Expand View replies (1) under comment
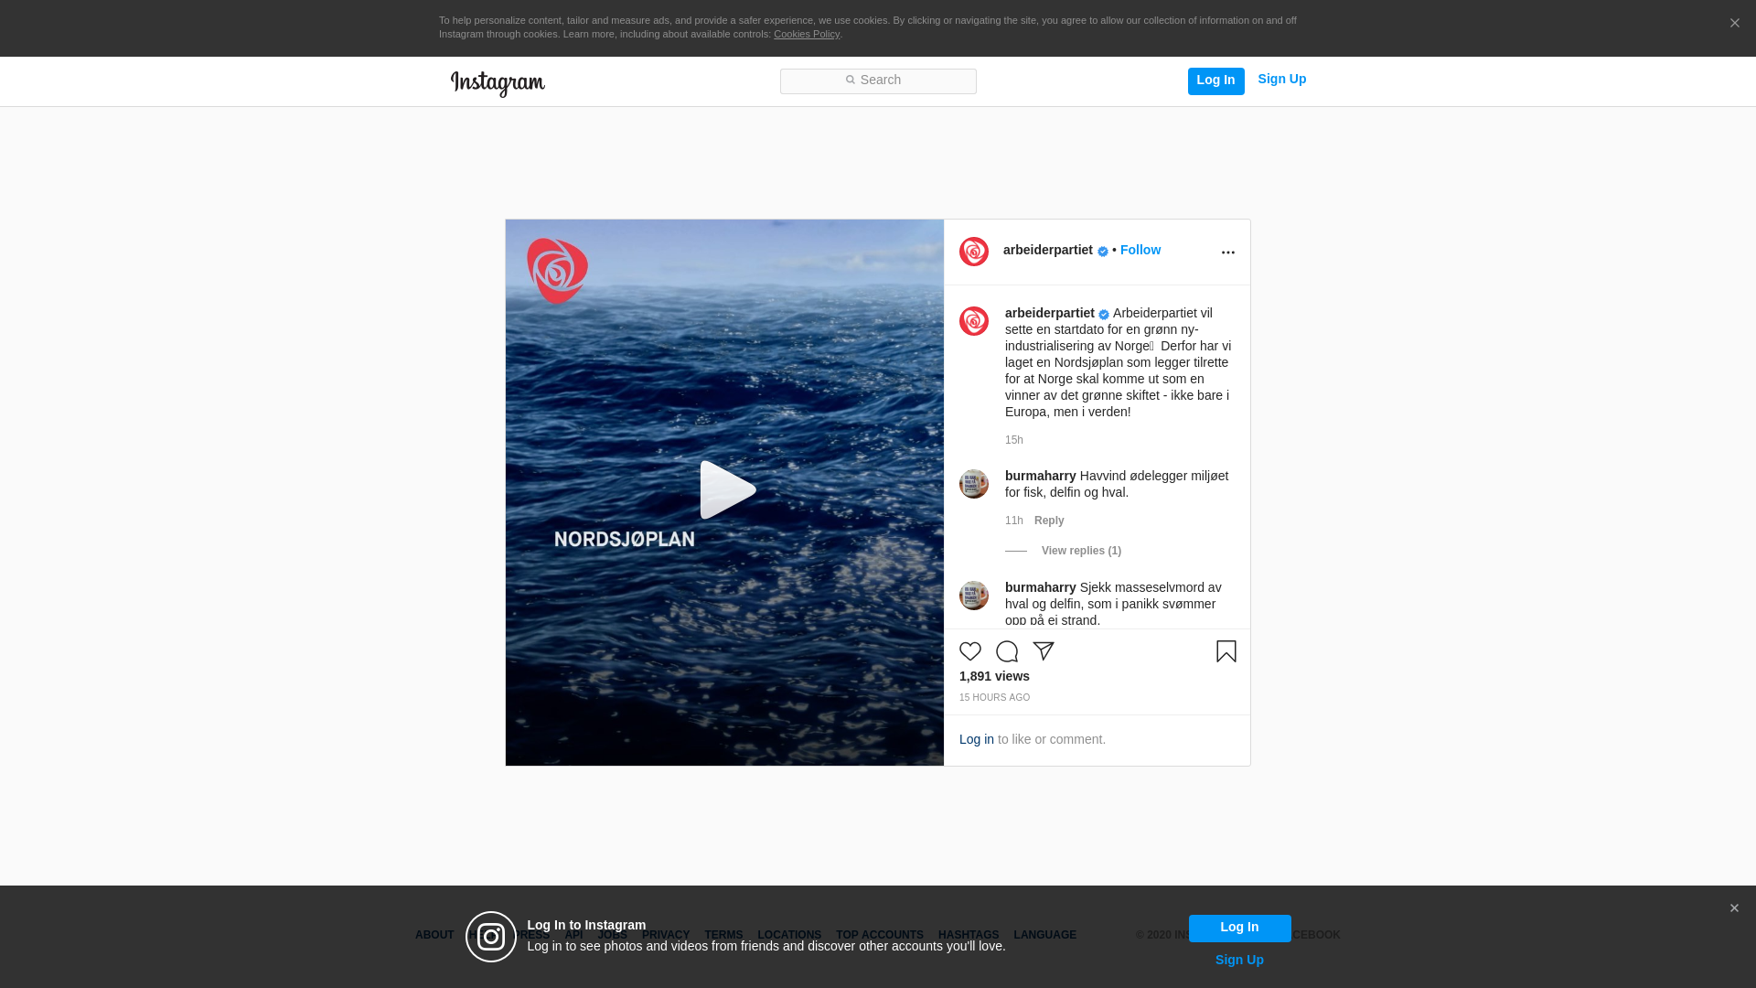 tap(1080, 551)
